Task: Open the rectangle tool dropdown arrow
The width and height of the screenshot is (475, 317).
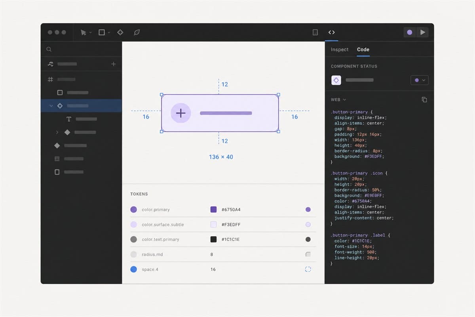Action: [x=109, y=32]
